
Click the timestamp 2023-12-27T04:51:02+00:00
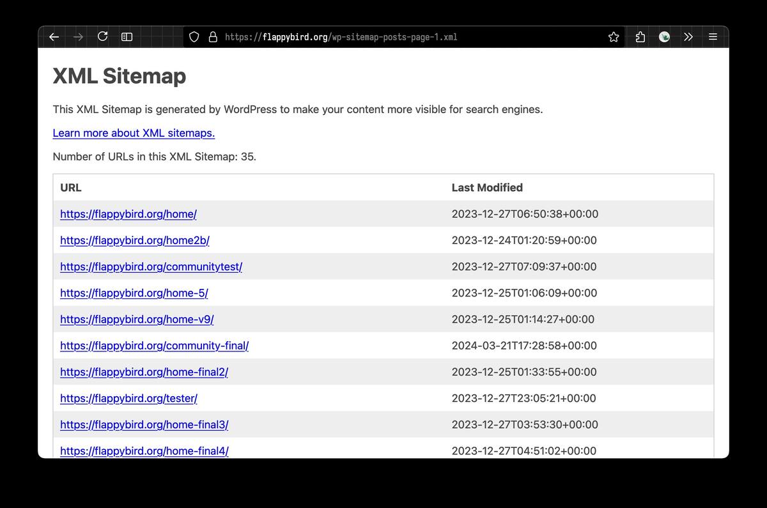tap(524, 450)
